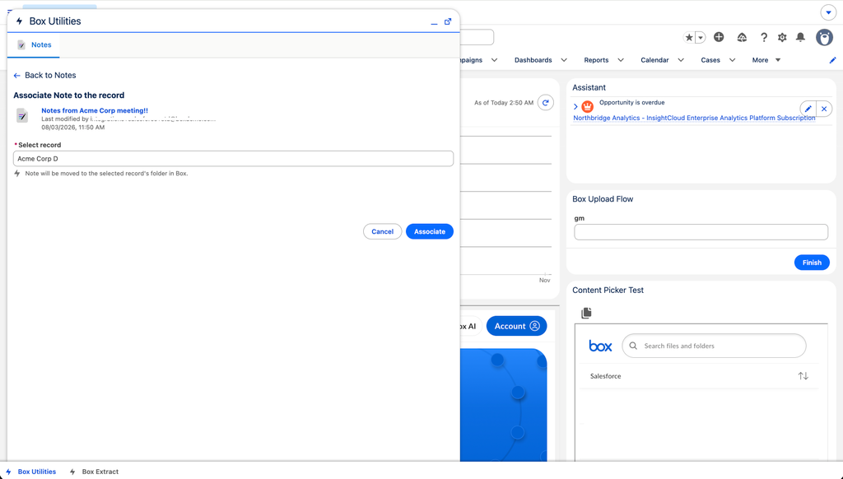Click the lightning icon in Box Utilities header
Viewport: 843px width, 479px height.
(x=20, y=21)
